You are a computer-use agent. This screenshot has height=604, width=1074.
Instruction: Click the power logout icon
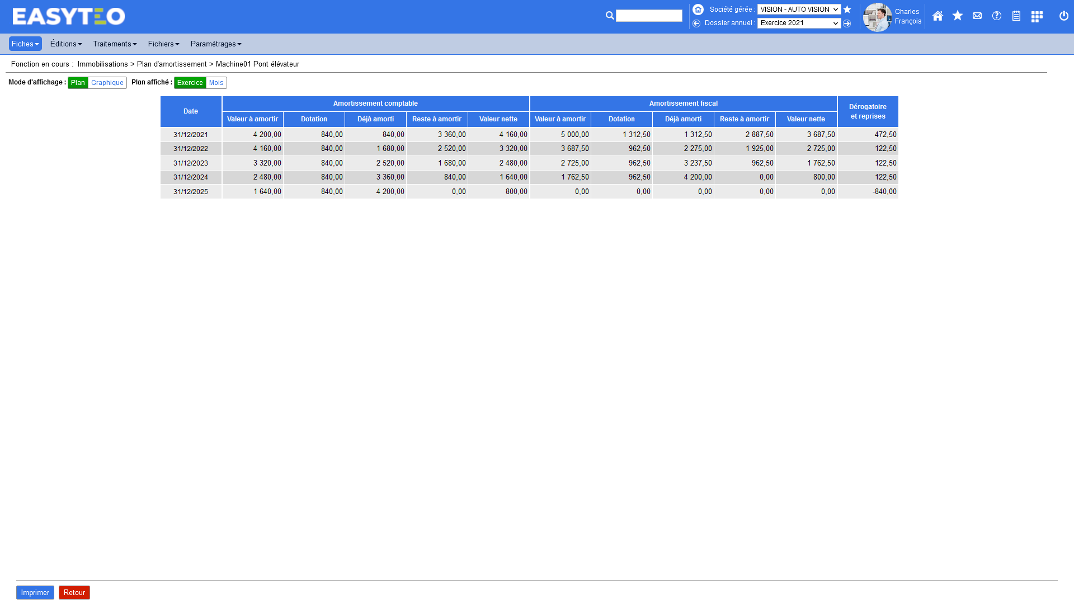pyautogui.click(x=1064, y=16)
